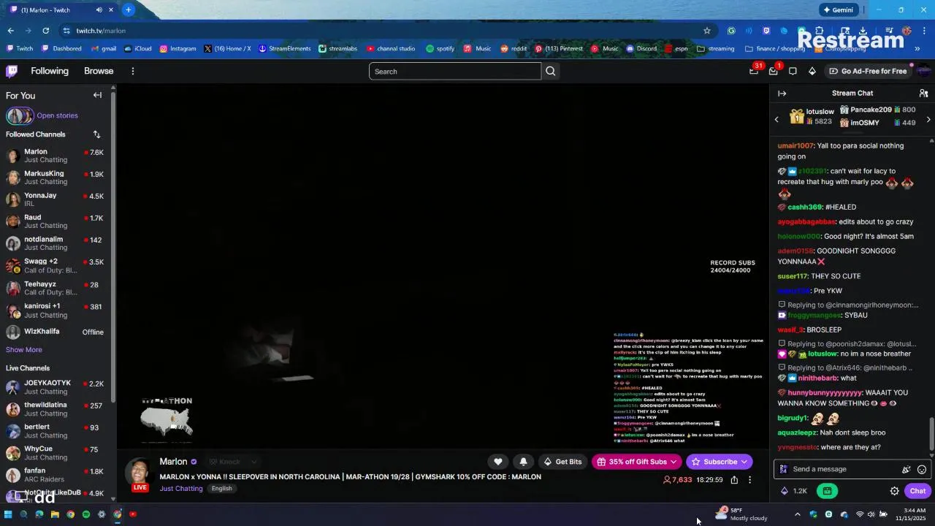Viewport: 935px width, 526px height.
Task: Click the heart follow button under the stream
Action: point(498,462)
